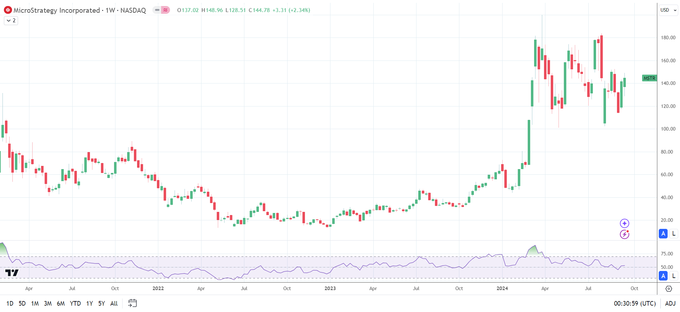Select the YTD time range
Screen dimensions: 680x312
75,304
